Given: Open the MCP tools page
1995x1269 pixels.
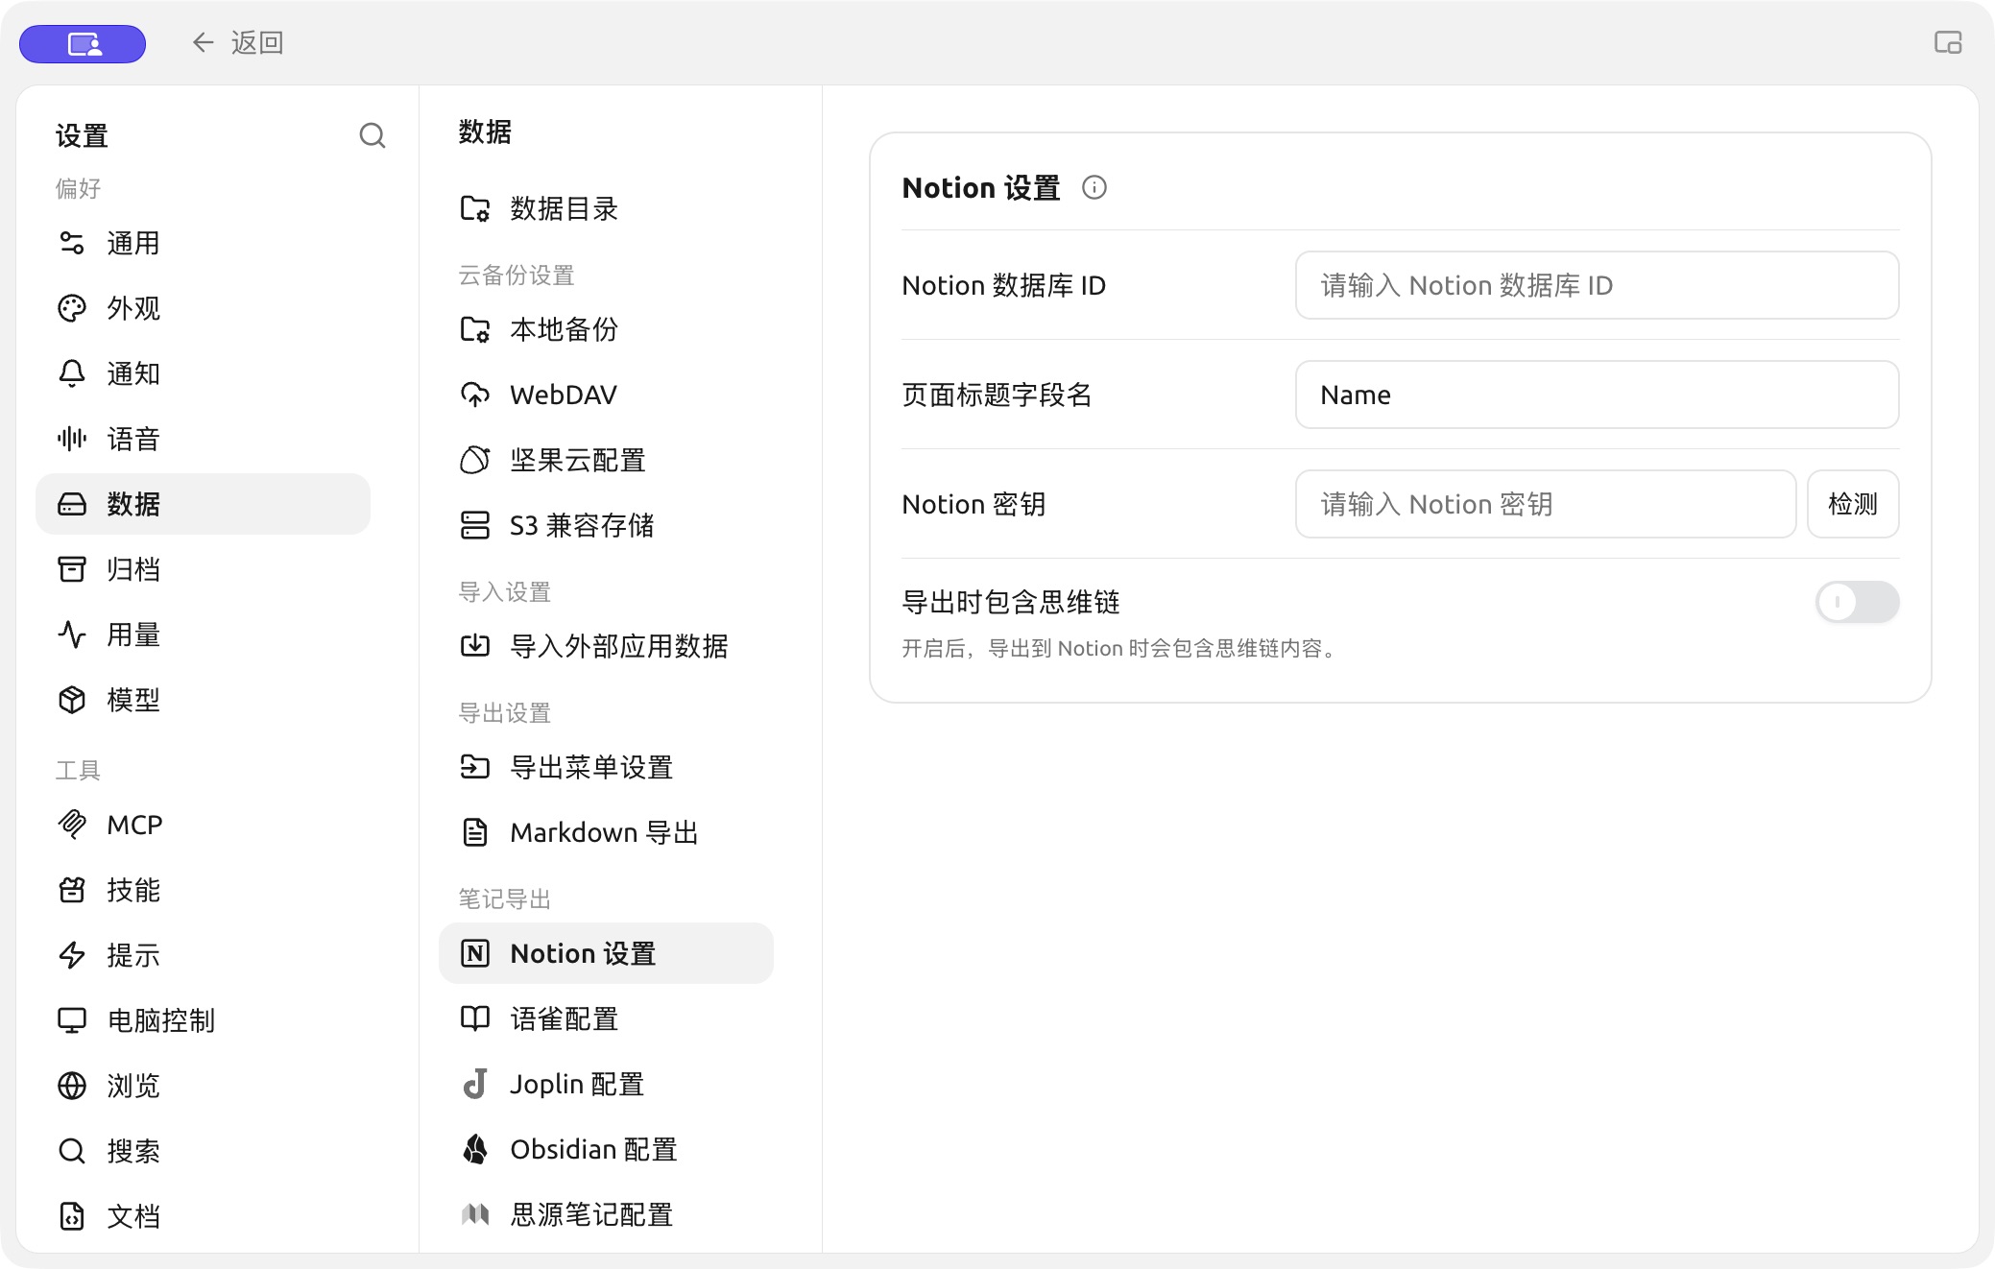Looking at the screenshot, I should click(x=203, y=825).
